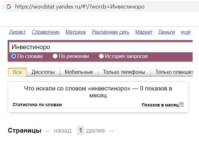
Task: Expand the ещё services menu
Action: [x=186, y=32]
